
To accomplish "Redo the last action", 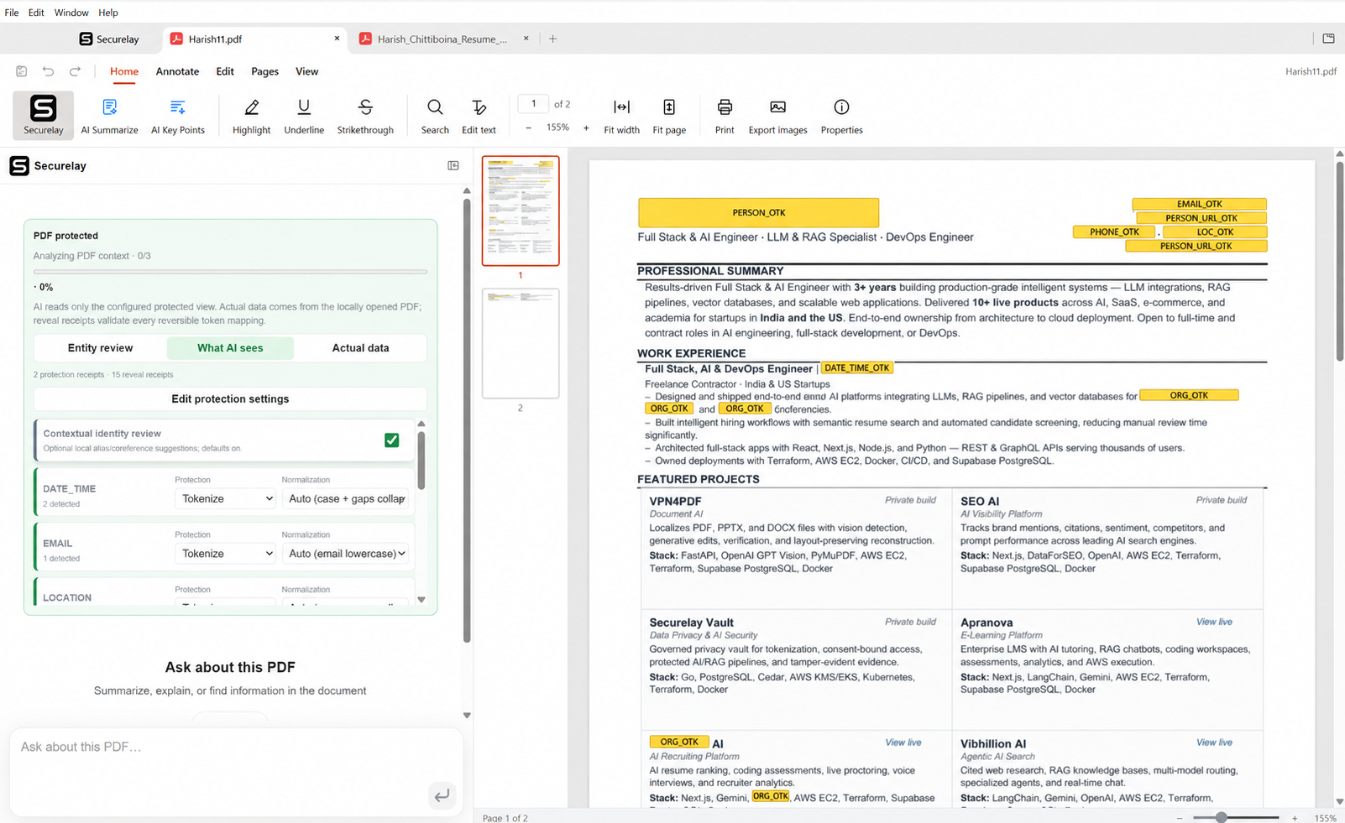I will tap(76, 71).
